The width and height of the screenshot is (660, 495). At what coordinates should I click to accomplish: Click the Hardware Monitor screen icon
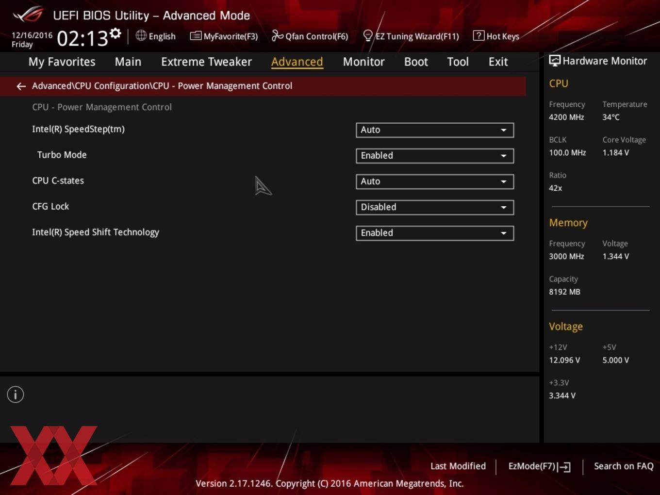(555, 61)
